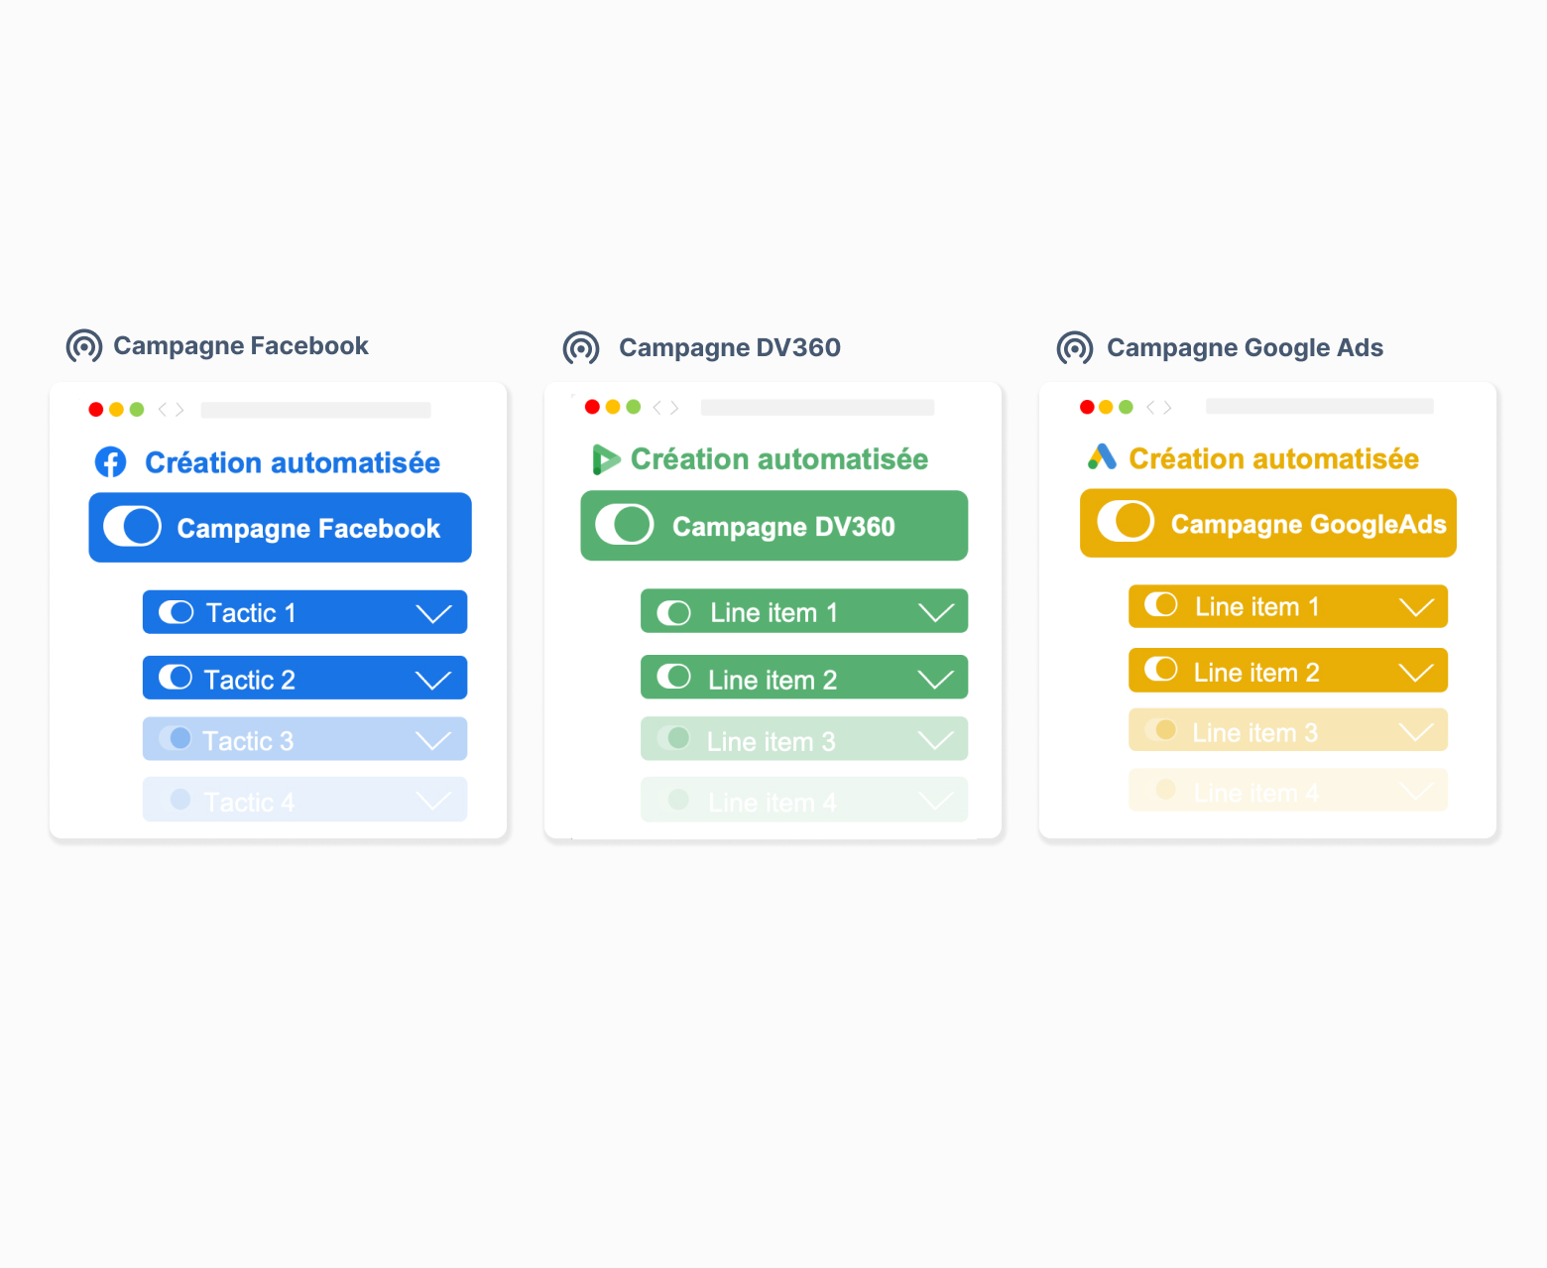
Task: Click broadcast icon beside Campagne Google Ads heading
Action: [1075, 348]
